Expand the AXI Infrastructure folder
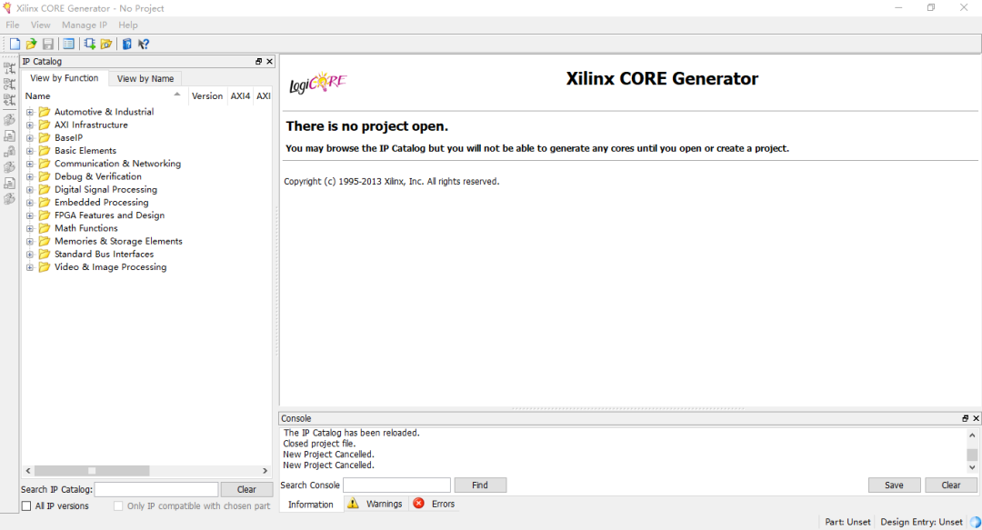 (29, 124)
